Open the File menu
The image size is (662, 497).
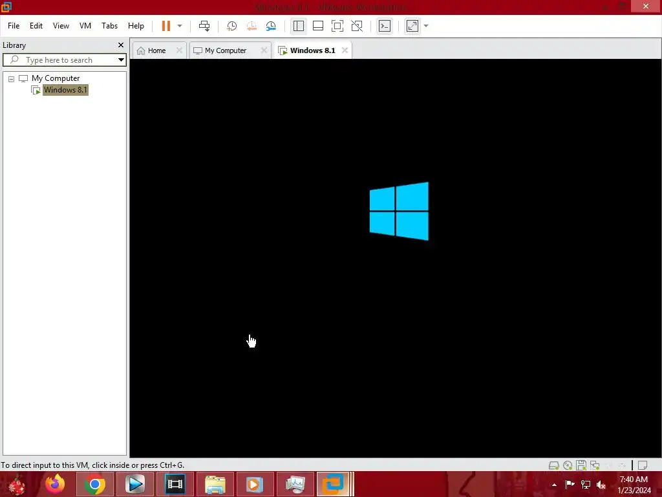pos(14,26)
